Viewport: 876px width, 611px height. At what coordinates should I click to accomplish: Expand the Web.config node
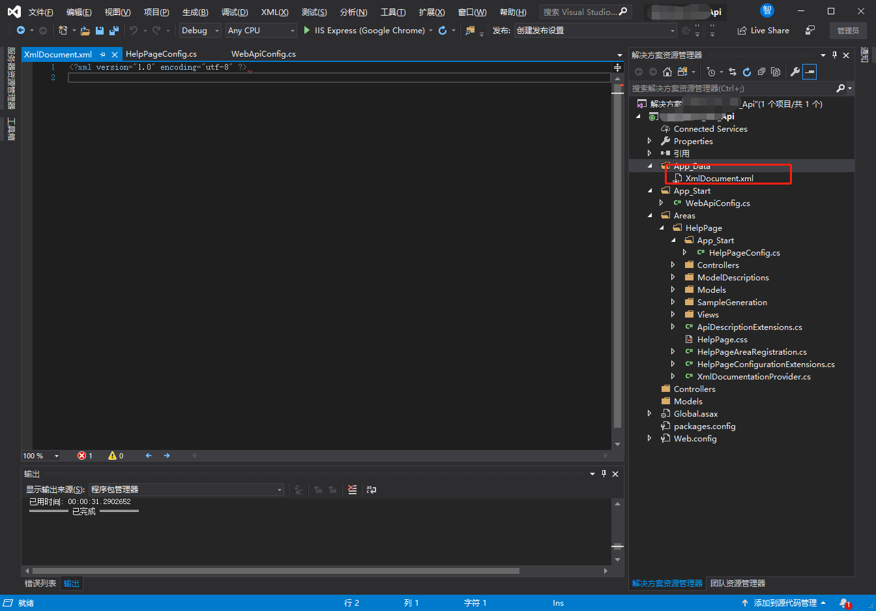pos(650,439)
